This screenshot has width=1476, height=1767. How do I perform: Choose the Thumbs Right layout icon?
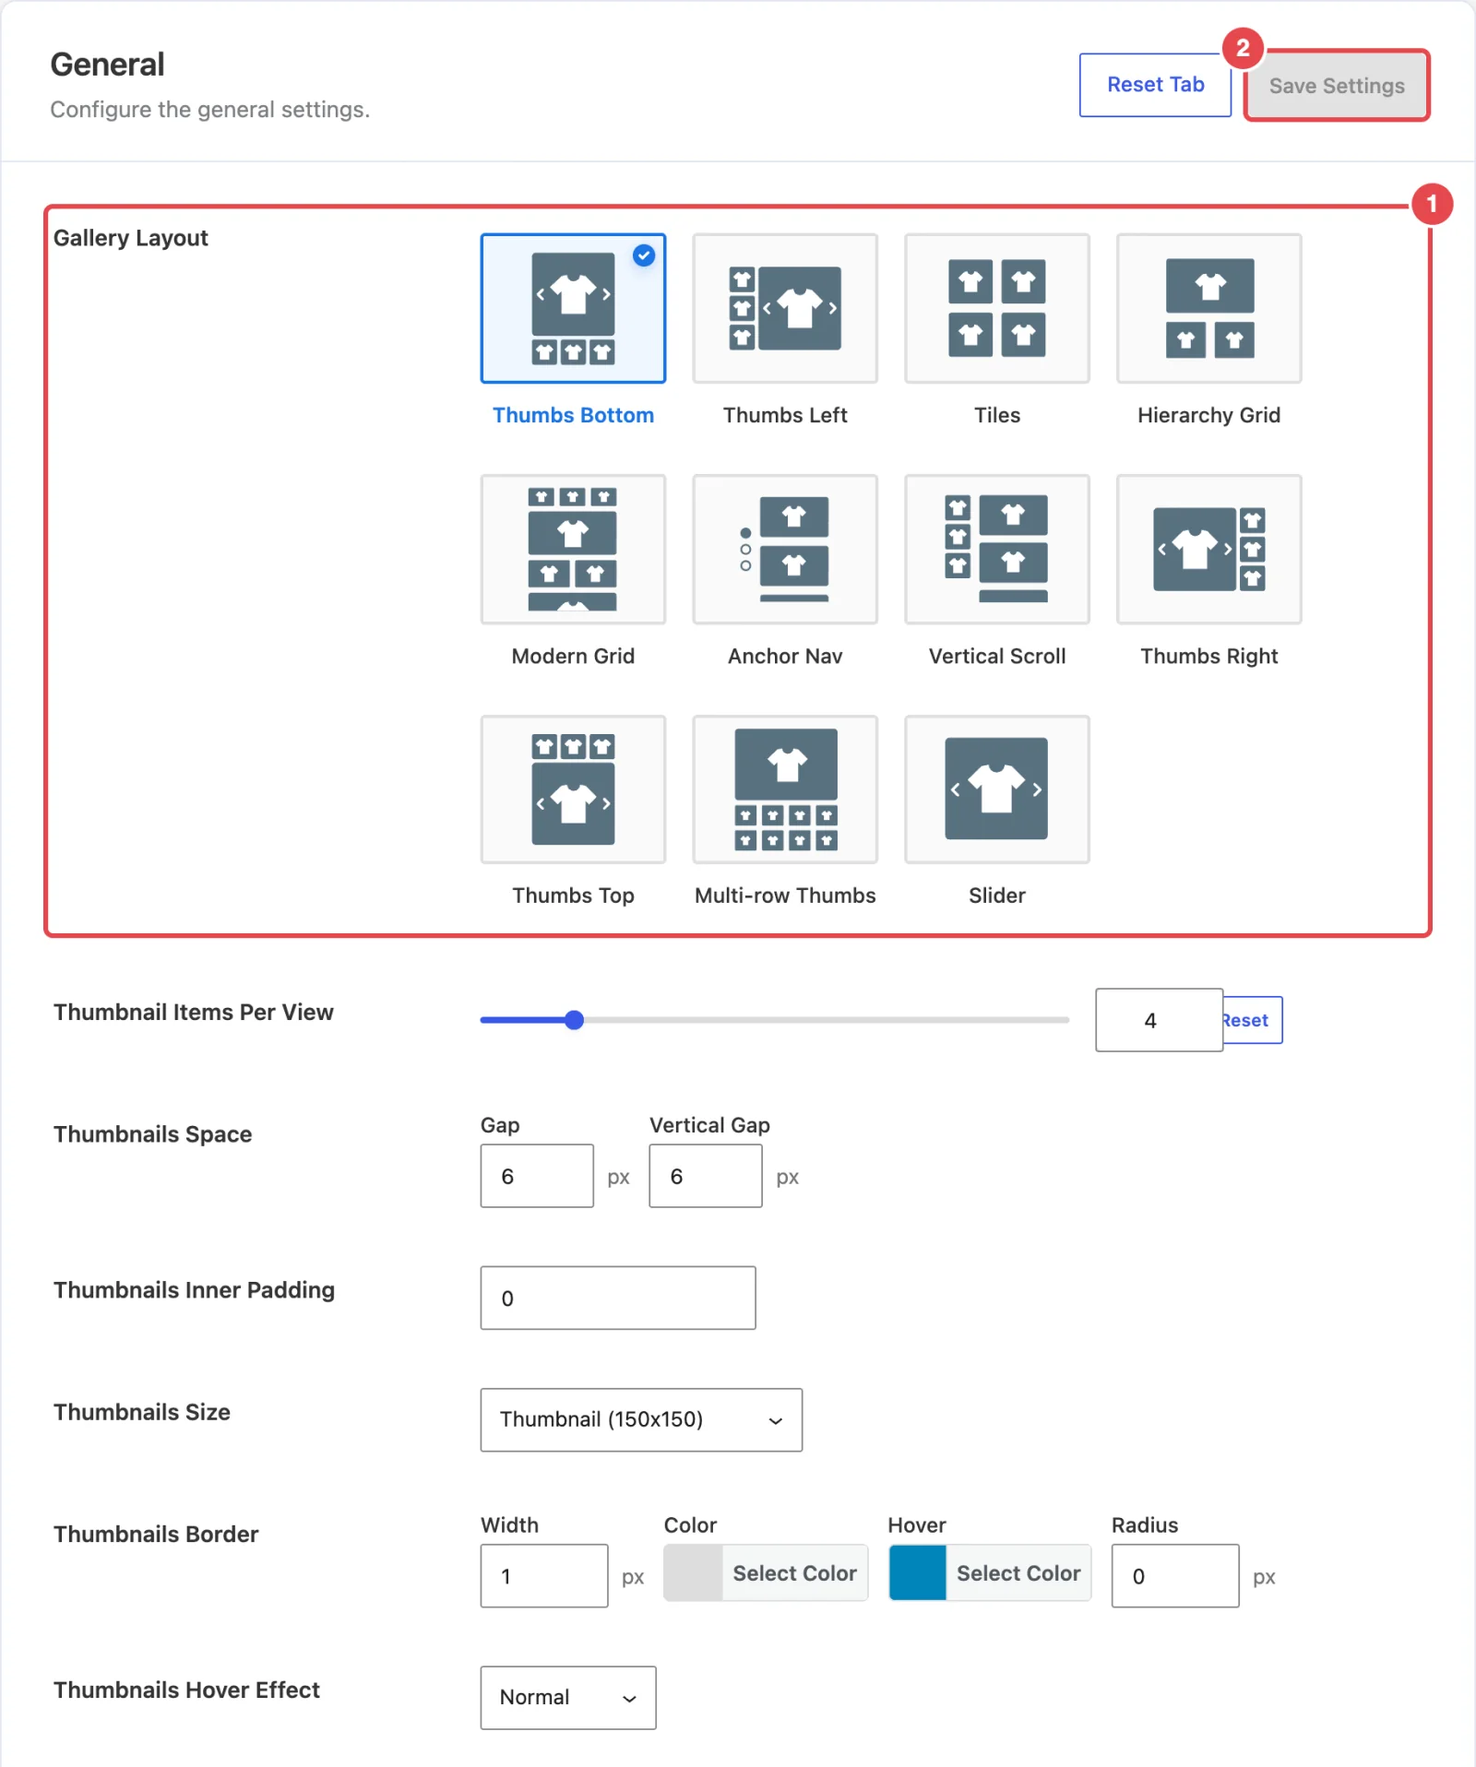tap(1209, 549)
